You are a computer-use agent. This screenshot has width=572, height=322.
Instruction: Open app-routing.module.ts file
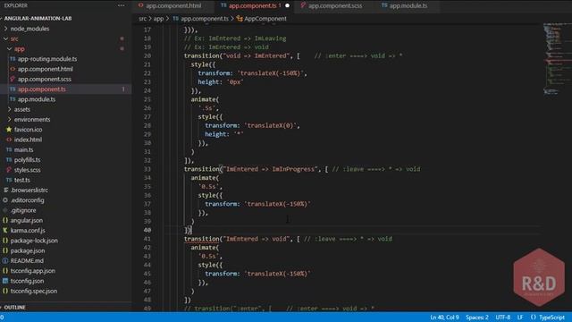[x=47, y=59]
